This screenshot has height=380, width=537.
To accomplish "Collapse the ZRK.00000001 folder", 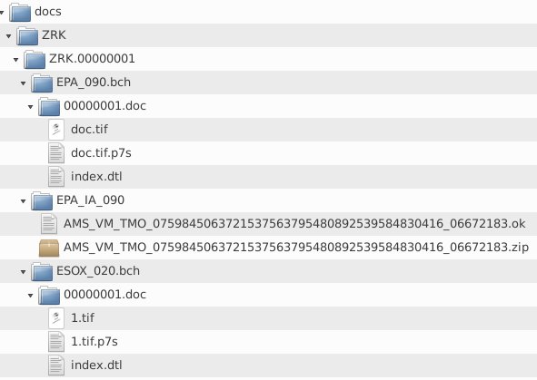I will point(15,60).
